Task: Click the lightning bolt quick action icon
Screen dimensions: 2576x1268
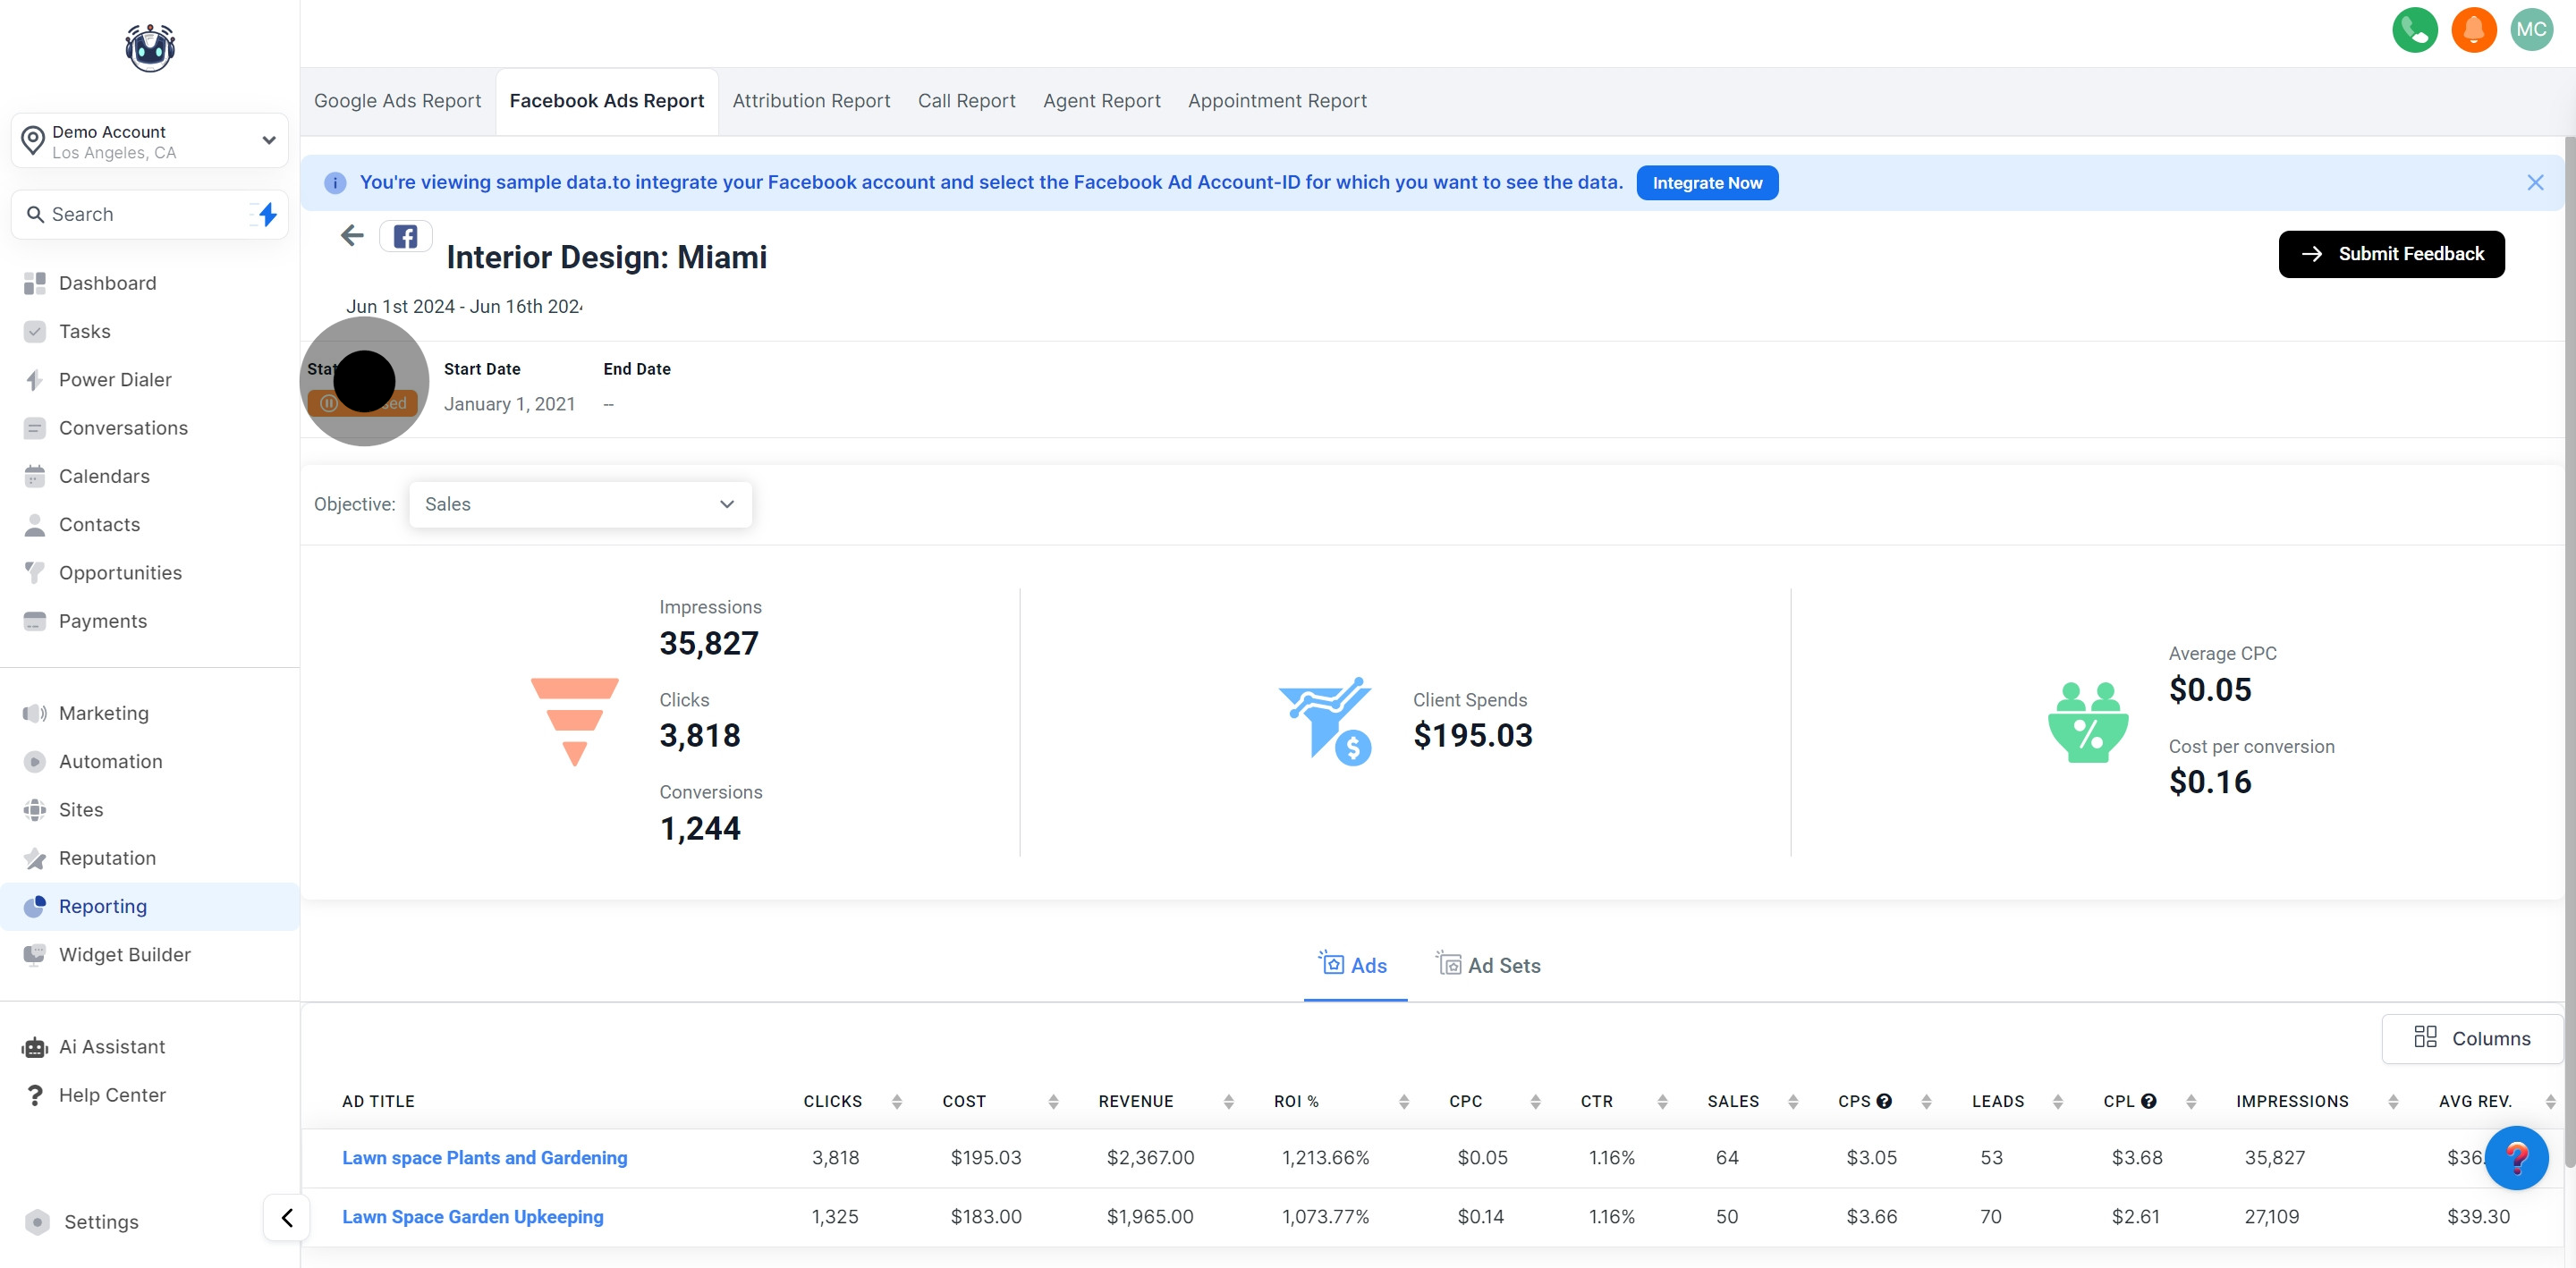Action: click(x=267, y=214)
